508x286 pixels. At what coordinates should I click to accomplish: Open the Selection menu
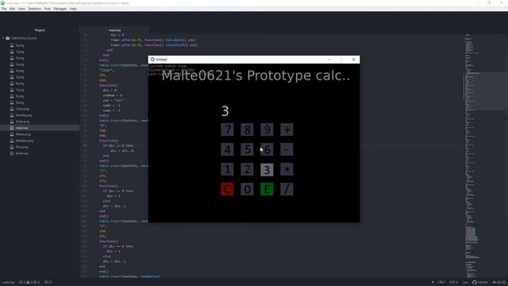pyautogui.click(x=35, y=9)
